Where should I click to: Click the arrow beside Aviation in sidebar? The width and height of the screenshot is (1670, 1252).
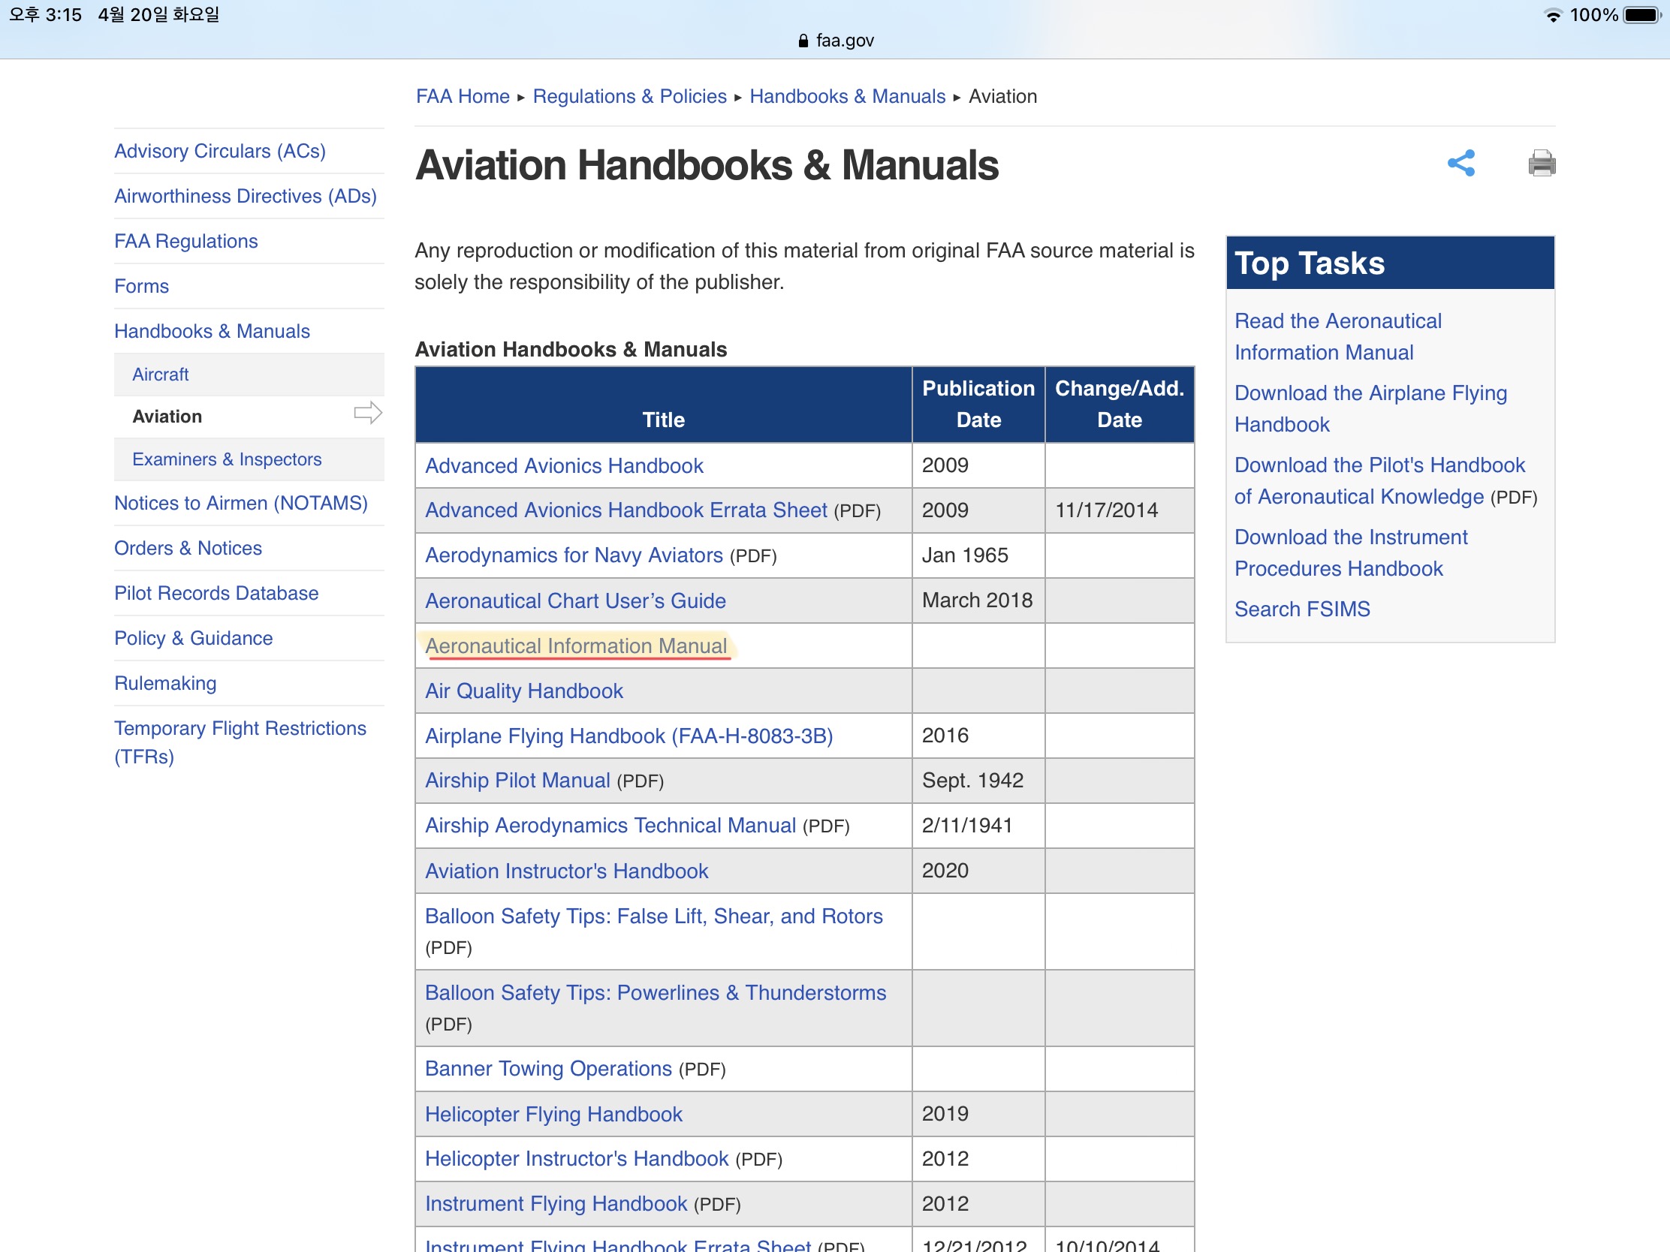coord(368,413)
